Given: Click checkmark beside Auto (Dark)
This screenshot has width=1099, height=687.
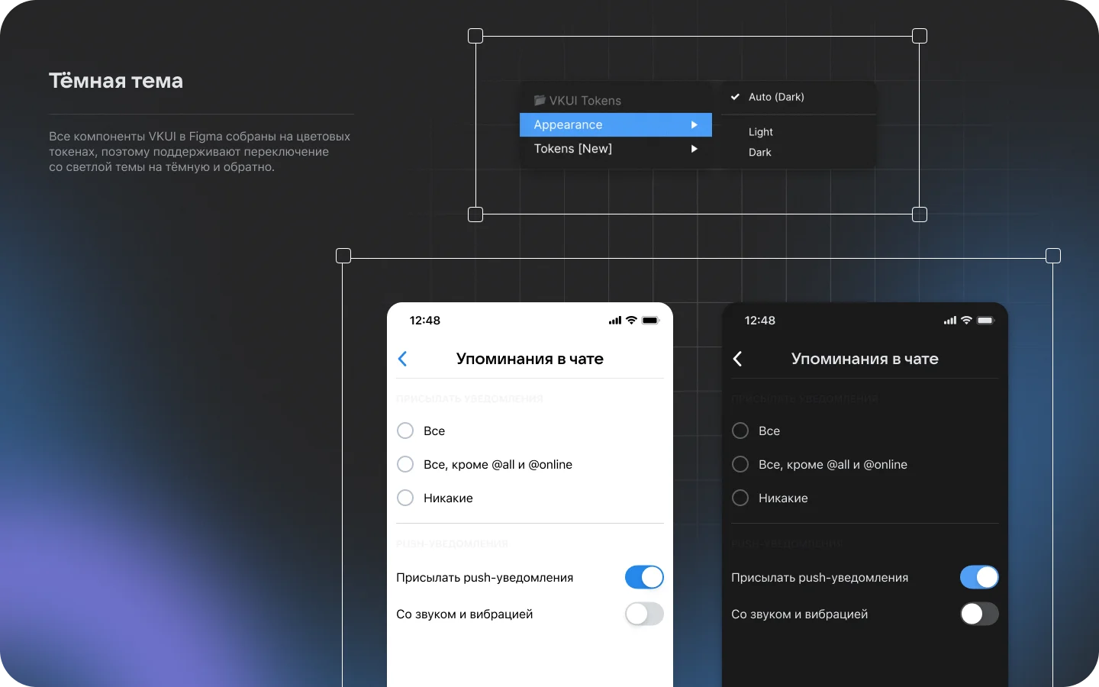Looking at the screenshot, I should (x=734, y=97).
